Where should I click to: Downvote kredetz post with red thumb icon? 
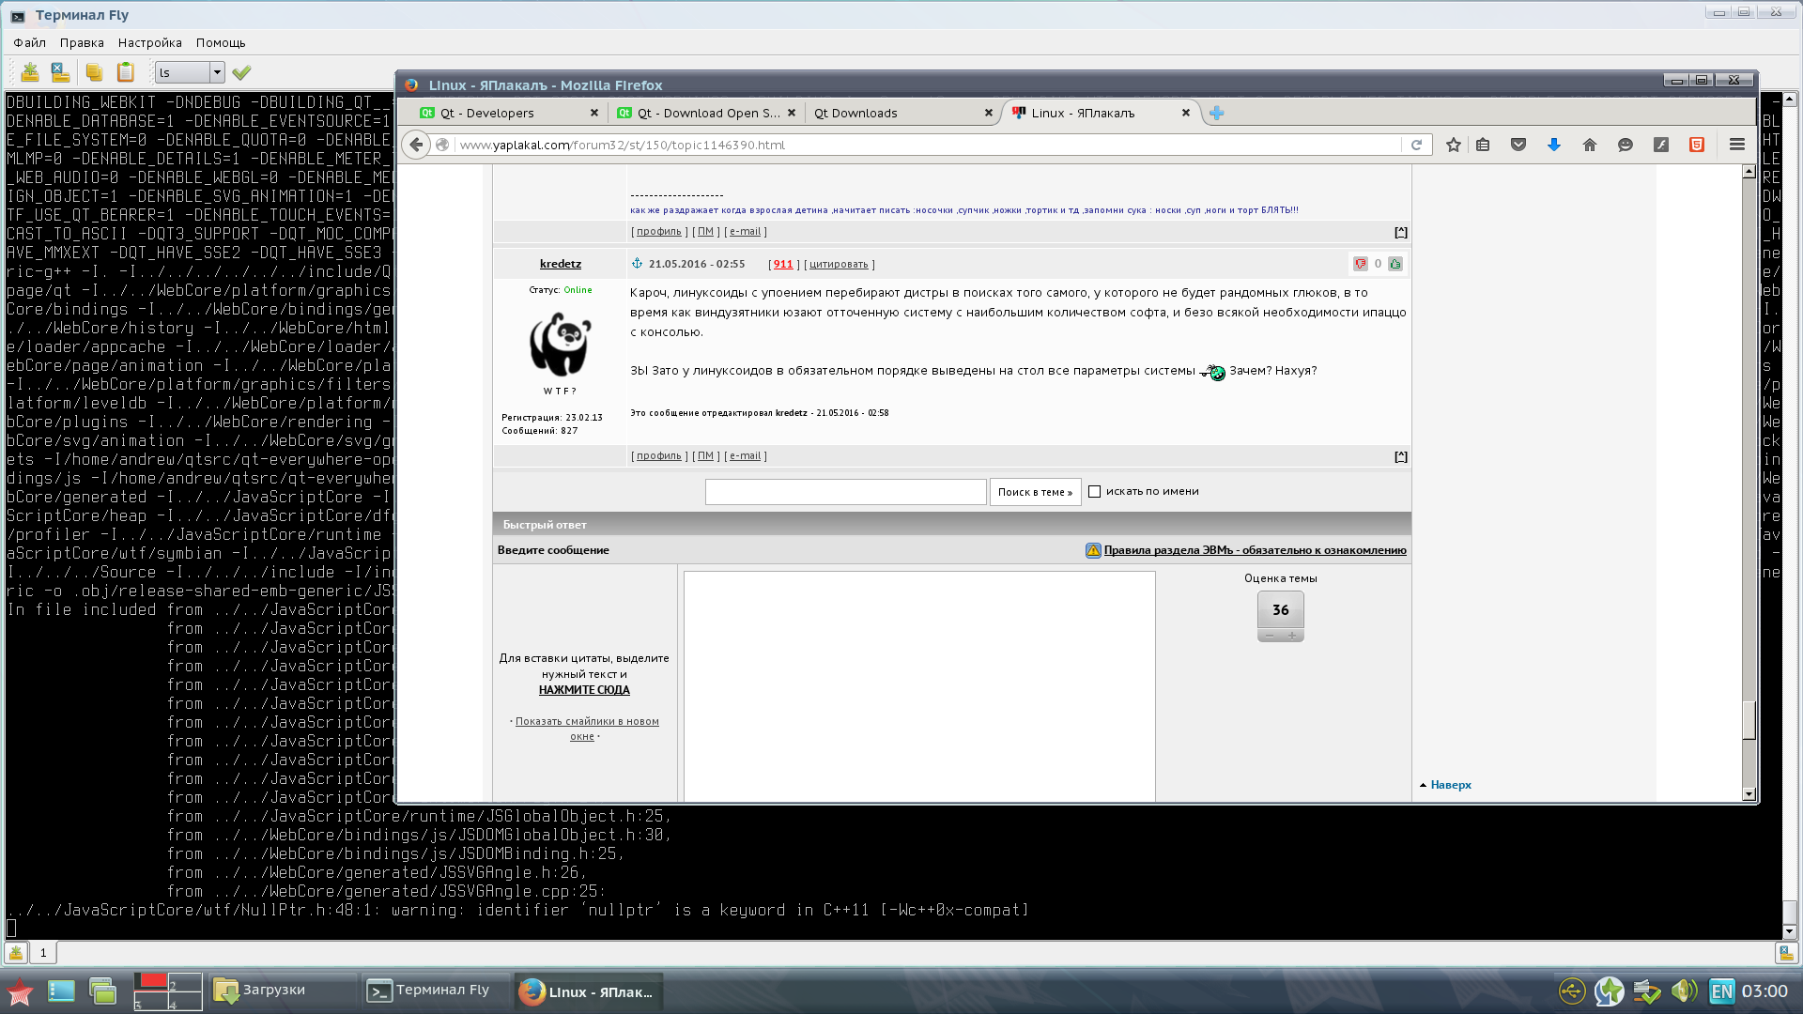coord(1360,264)
